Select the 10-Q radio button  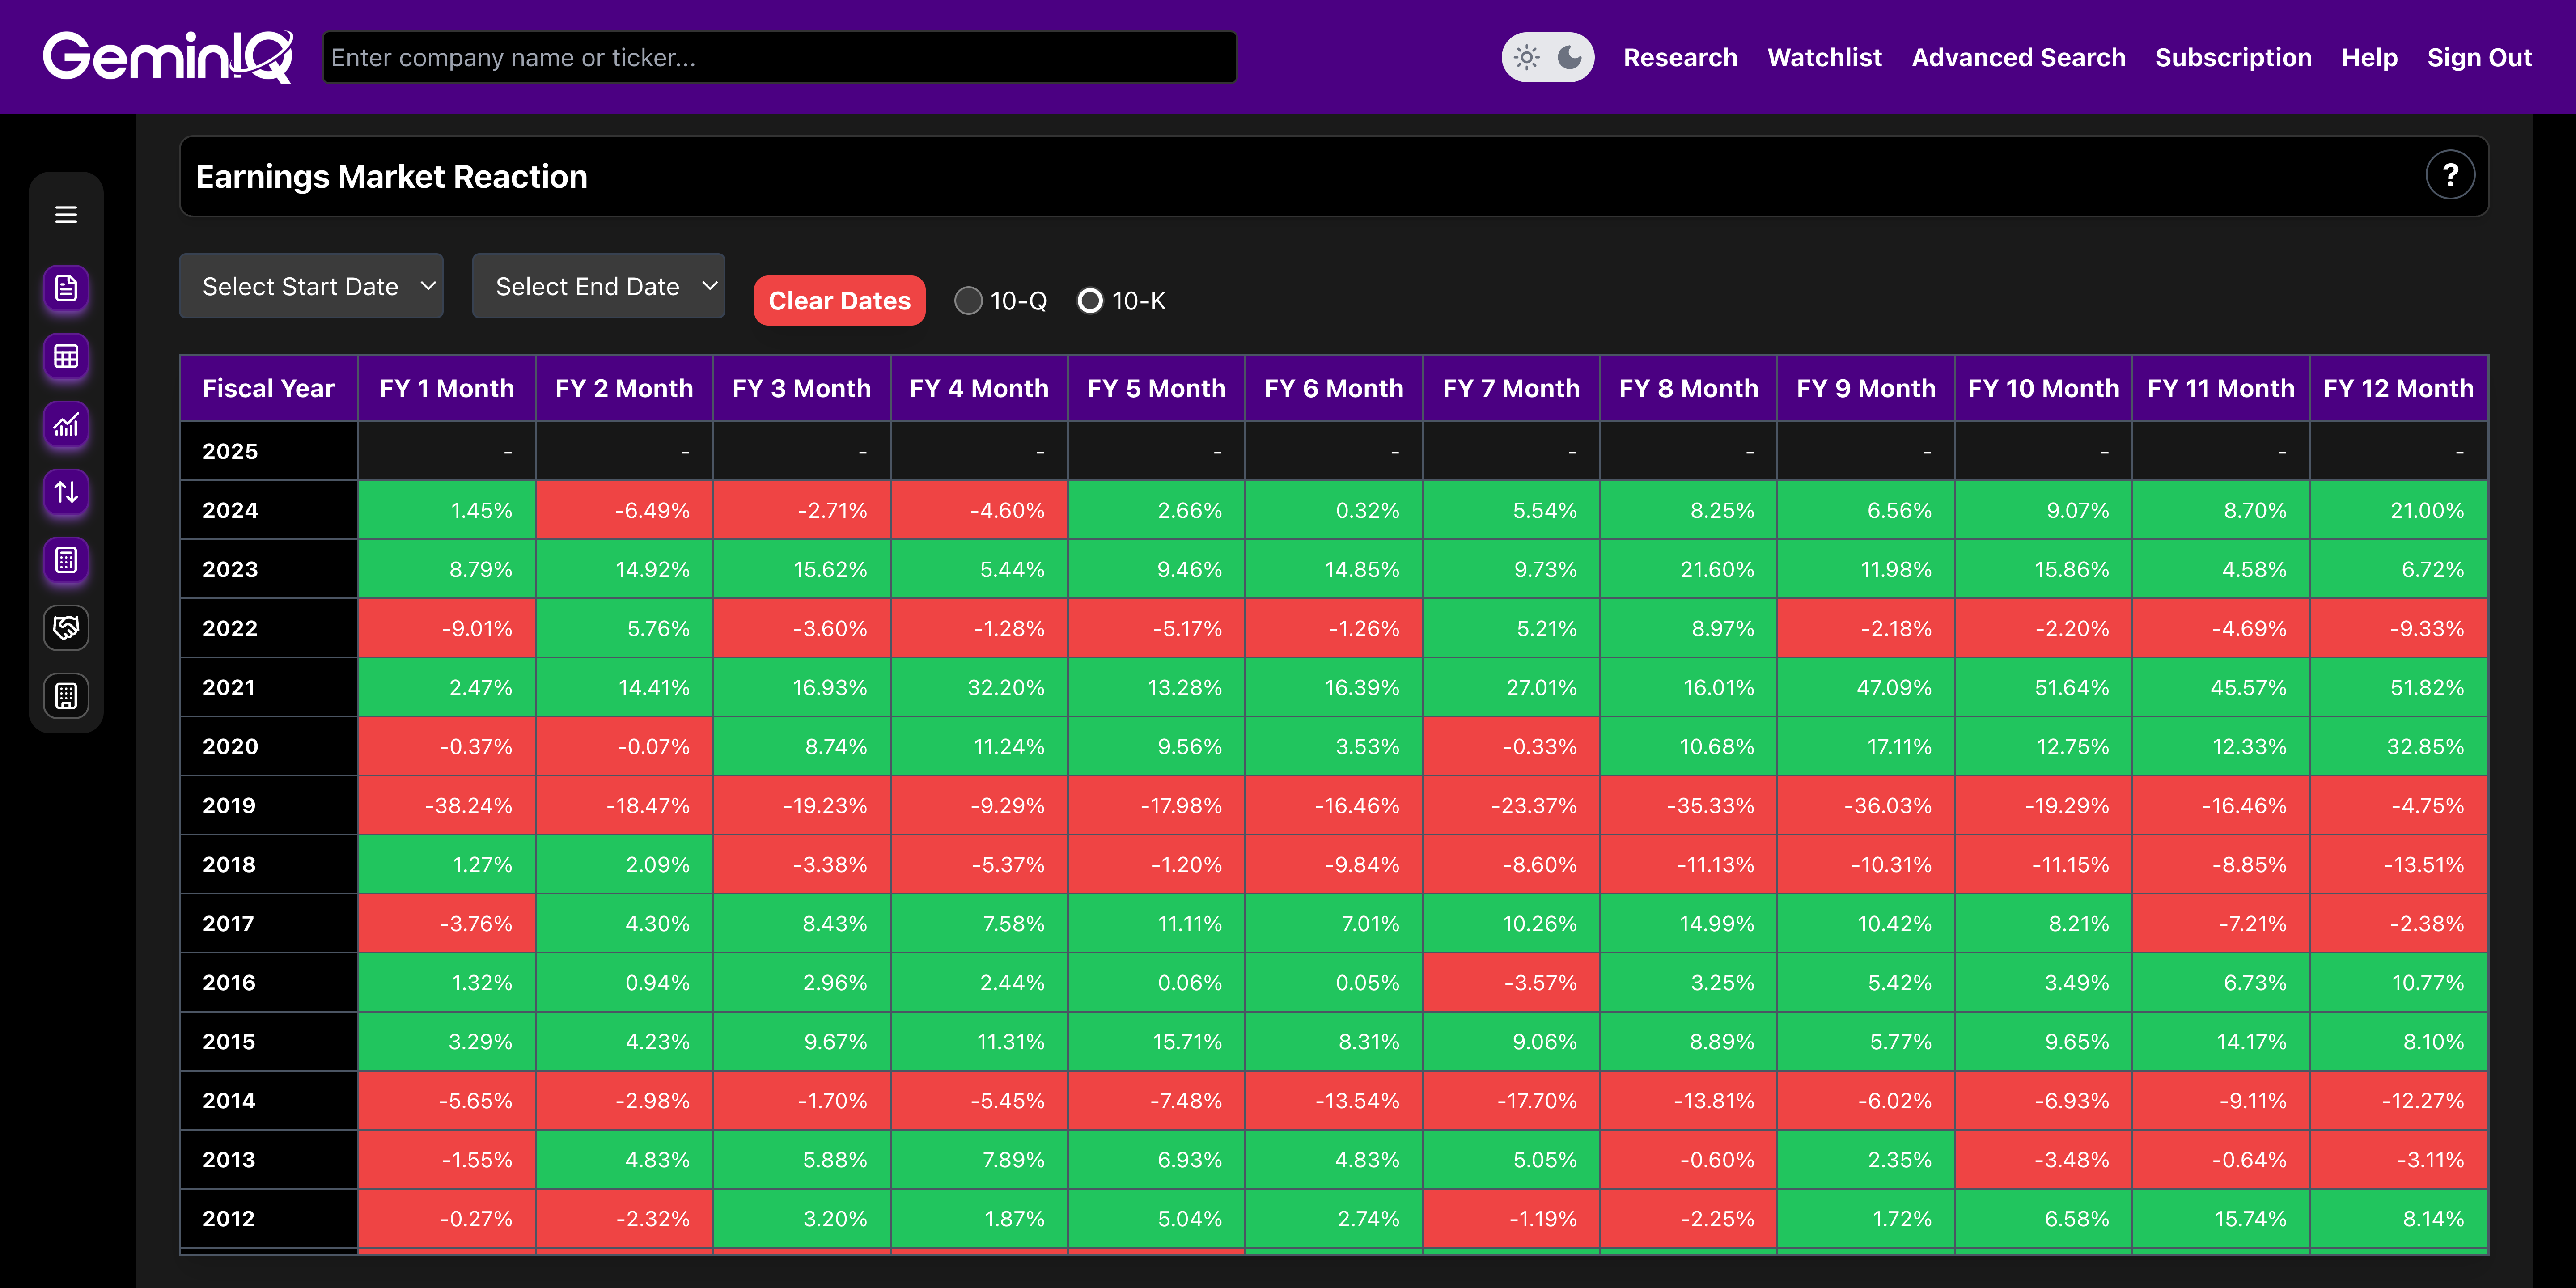[968, 301]
